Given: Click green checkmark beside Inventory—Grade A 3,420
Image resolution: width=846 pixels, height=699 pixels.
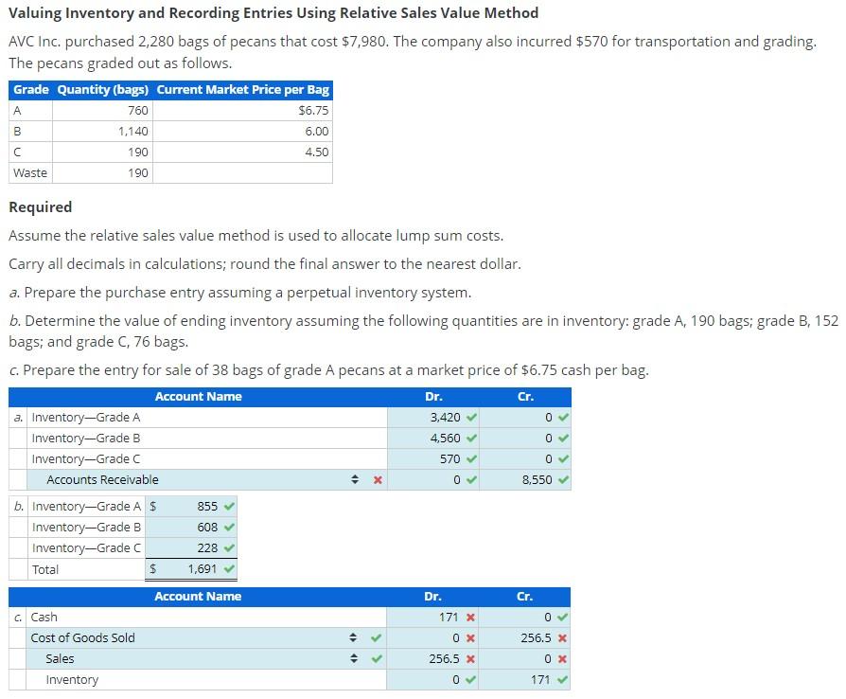Looking at the screenshot, I should click(471, 415).
